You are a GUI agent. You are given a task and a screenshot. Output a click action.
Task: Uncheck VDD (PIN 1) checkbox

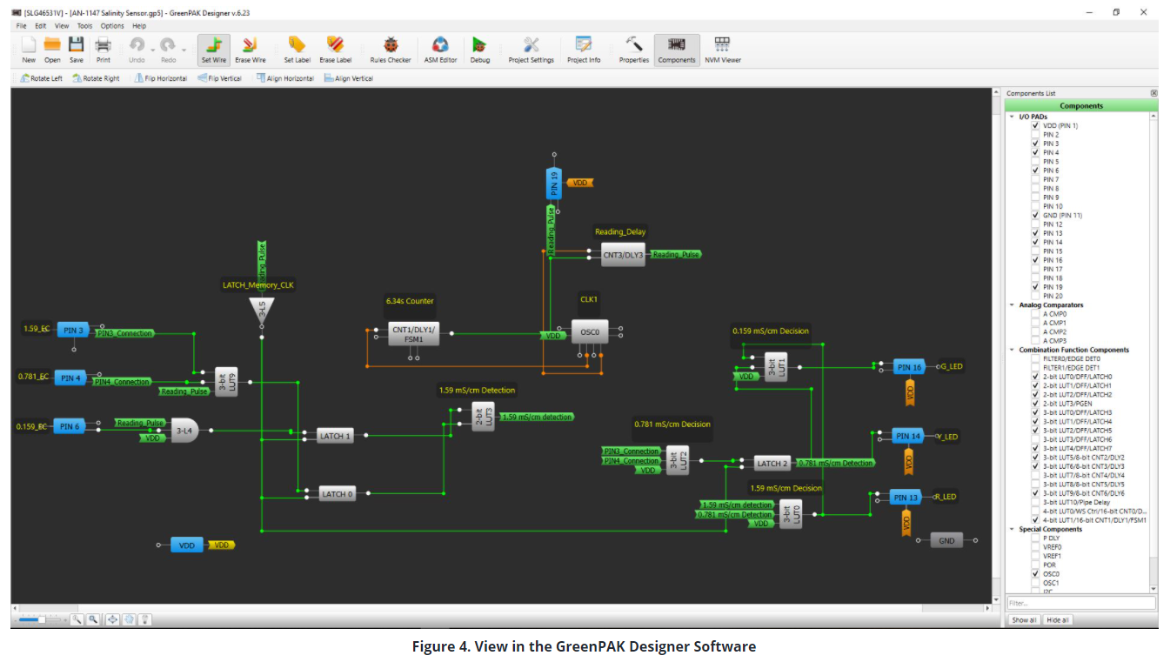tap(1035, 125)
